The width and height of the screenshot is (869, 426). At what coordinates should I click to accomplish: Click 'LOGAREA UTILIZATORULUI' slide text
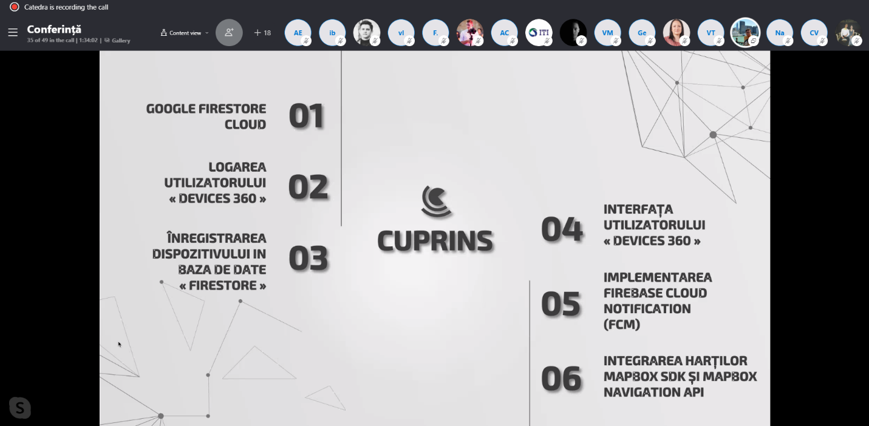tap(215, 182)
